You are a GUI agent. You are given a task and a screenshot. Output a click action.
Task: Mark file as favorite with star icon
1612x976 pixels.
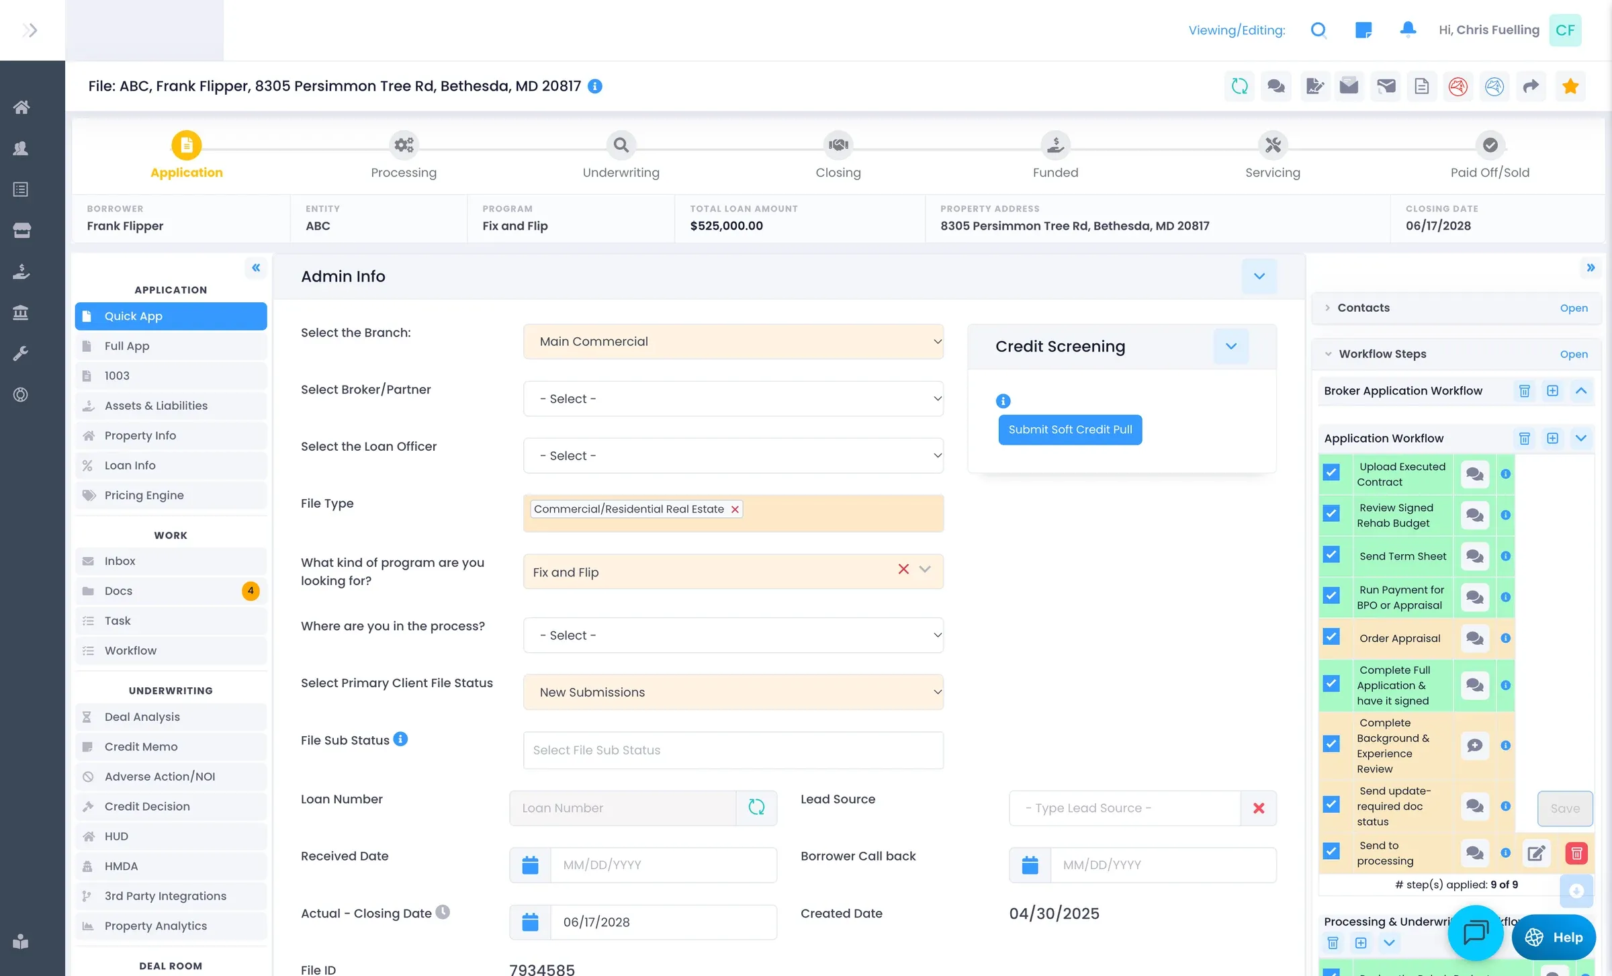point(1570,86)
